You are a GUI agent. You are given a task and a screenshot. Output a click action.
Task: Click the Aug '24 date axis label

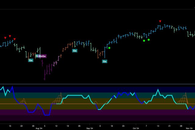point(39,128)
